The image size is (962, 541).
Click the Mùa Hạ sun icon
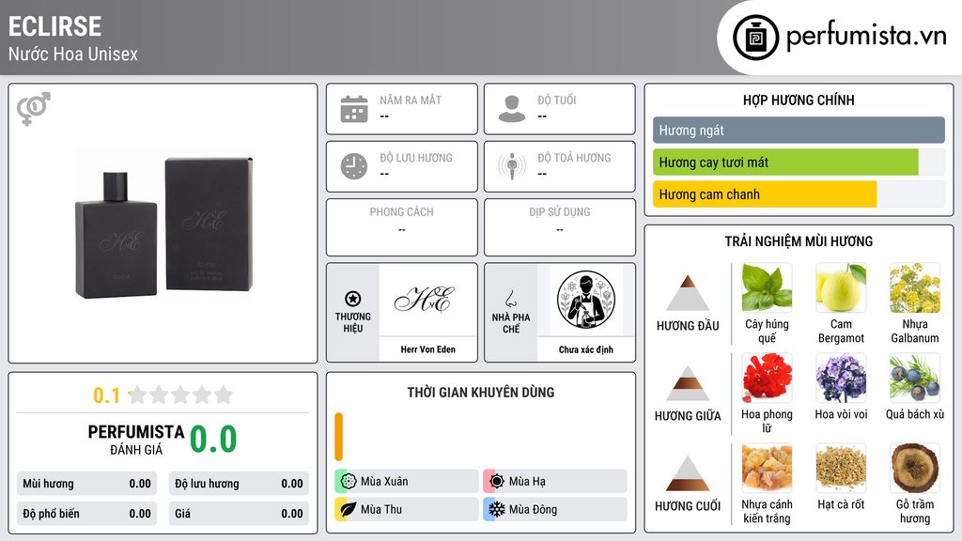(497, 482)
